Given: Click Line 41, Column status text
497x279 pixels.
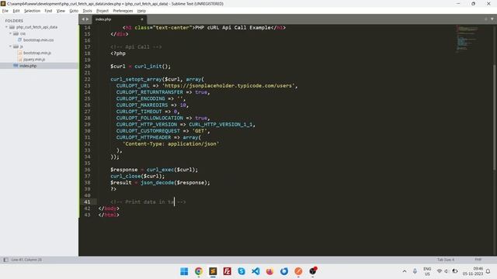Looking at the screenshot, I should coord(26,260).
